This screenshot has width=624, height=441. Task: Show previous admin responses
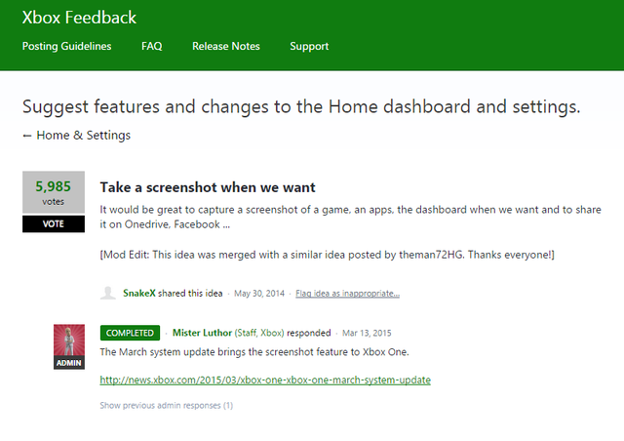pos(166,405)
